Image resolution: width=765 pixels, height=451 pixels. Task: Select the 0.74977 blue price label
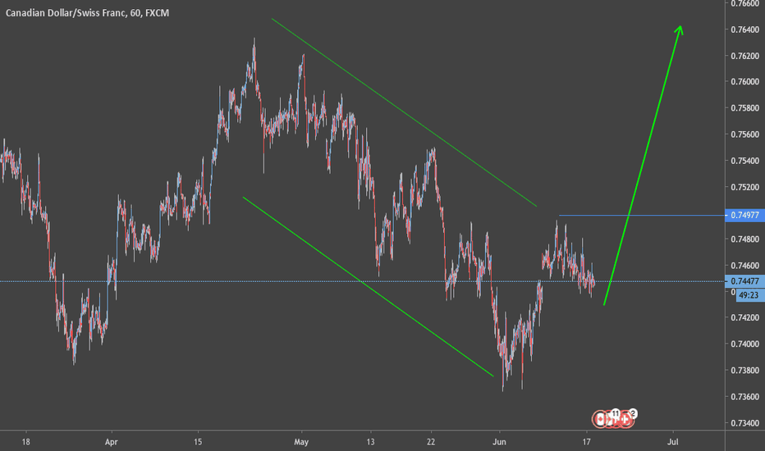744,215
